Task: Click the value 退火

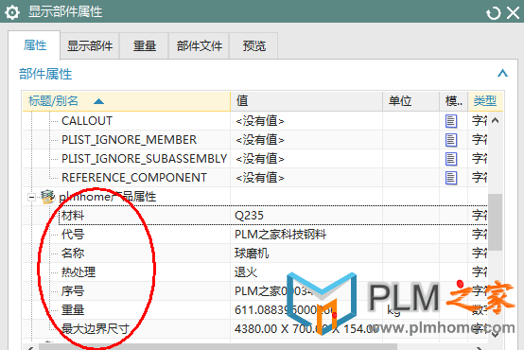Action: point(246,272)
